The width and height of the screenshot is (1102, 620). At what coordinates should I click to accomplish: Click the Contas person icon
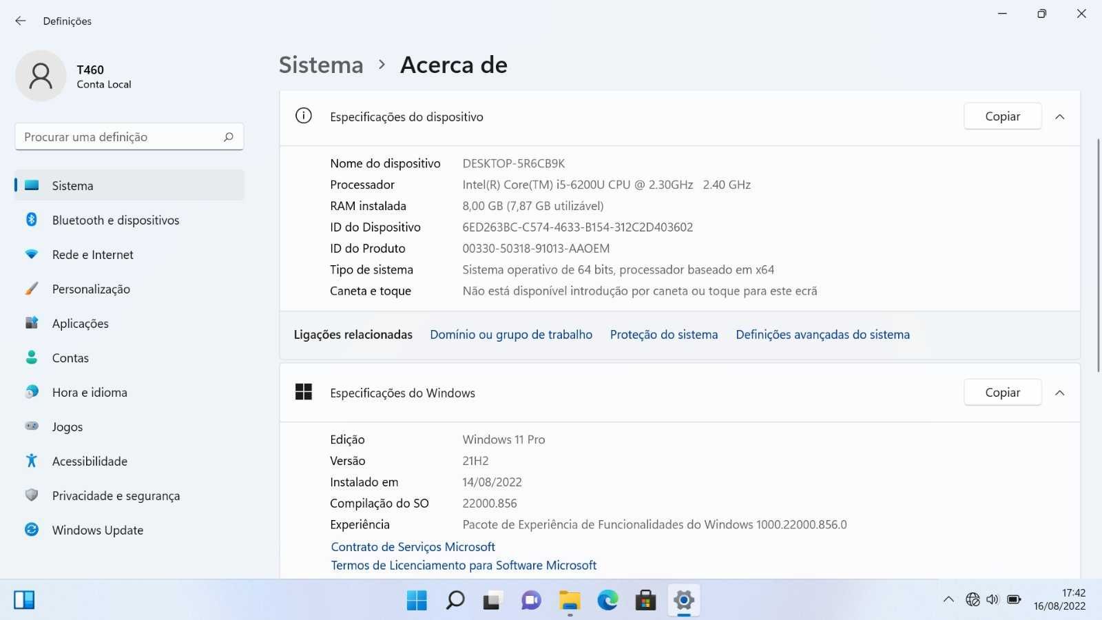[32, 358]
